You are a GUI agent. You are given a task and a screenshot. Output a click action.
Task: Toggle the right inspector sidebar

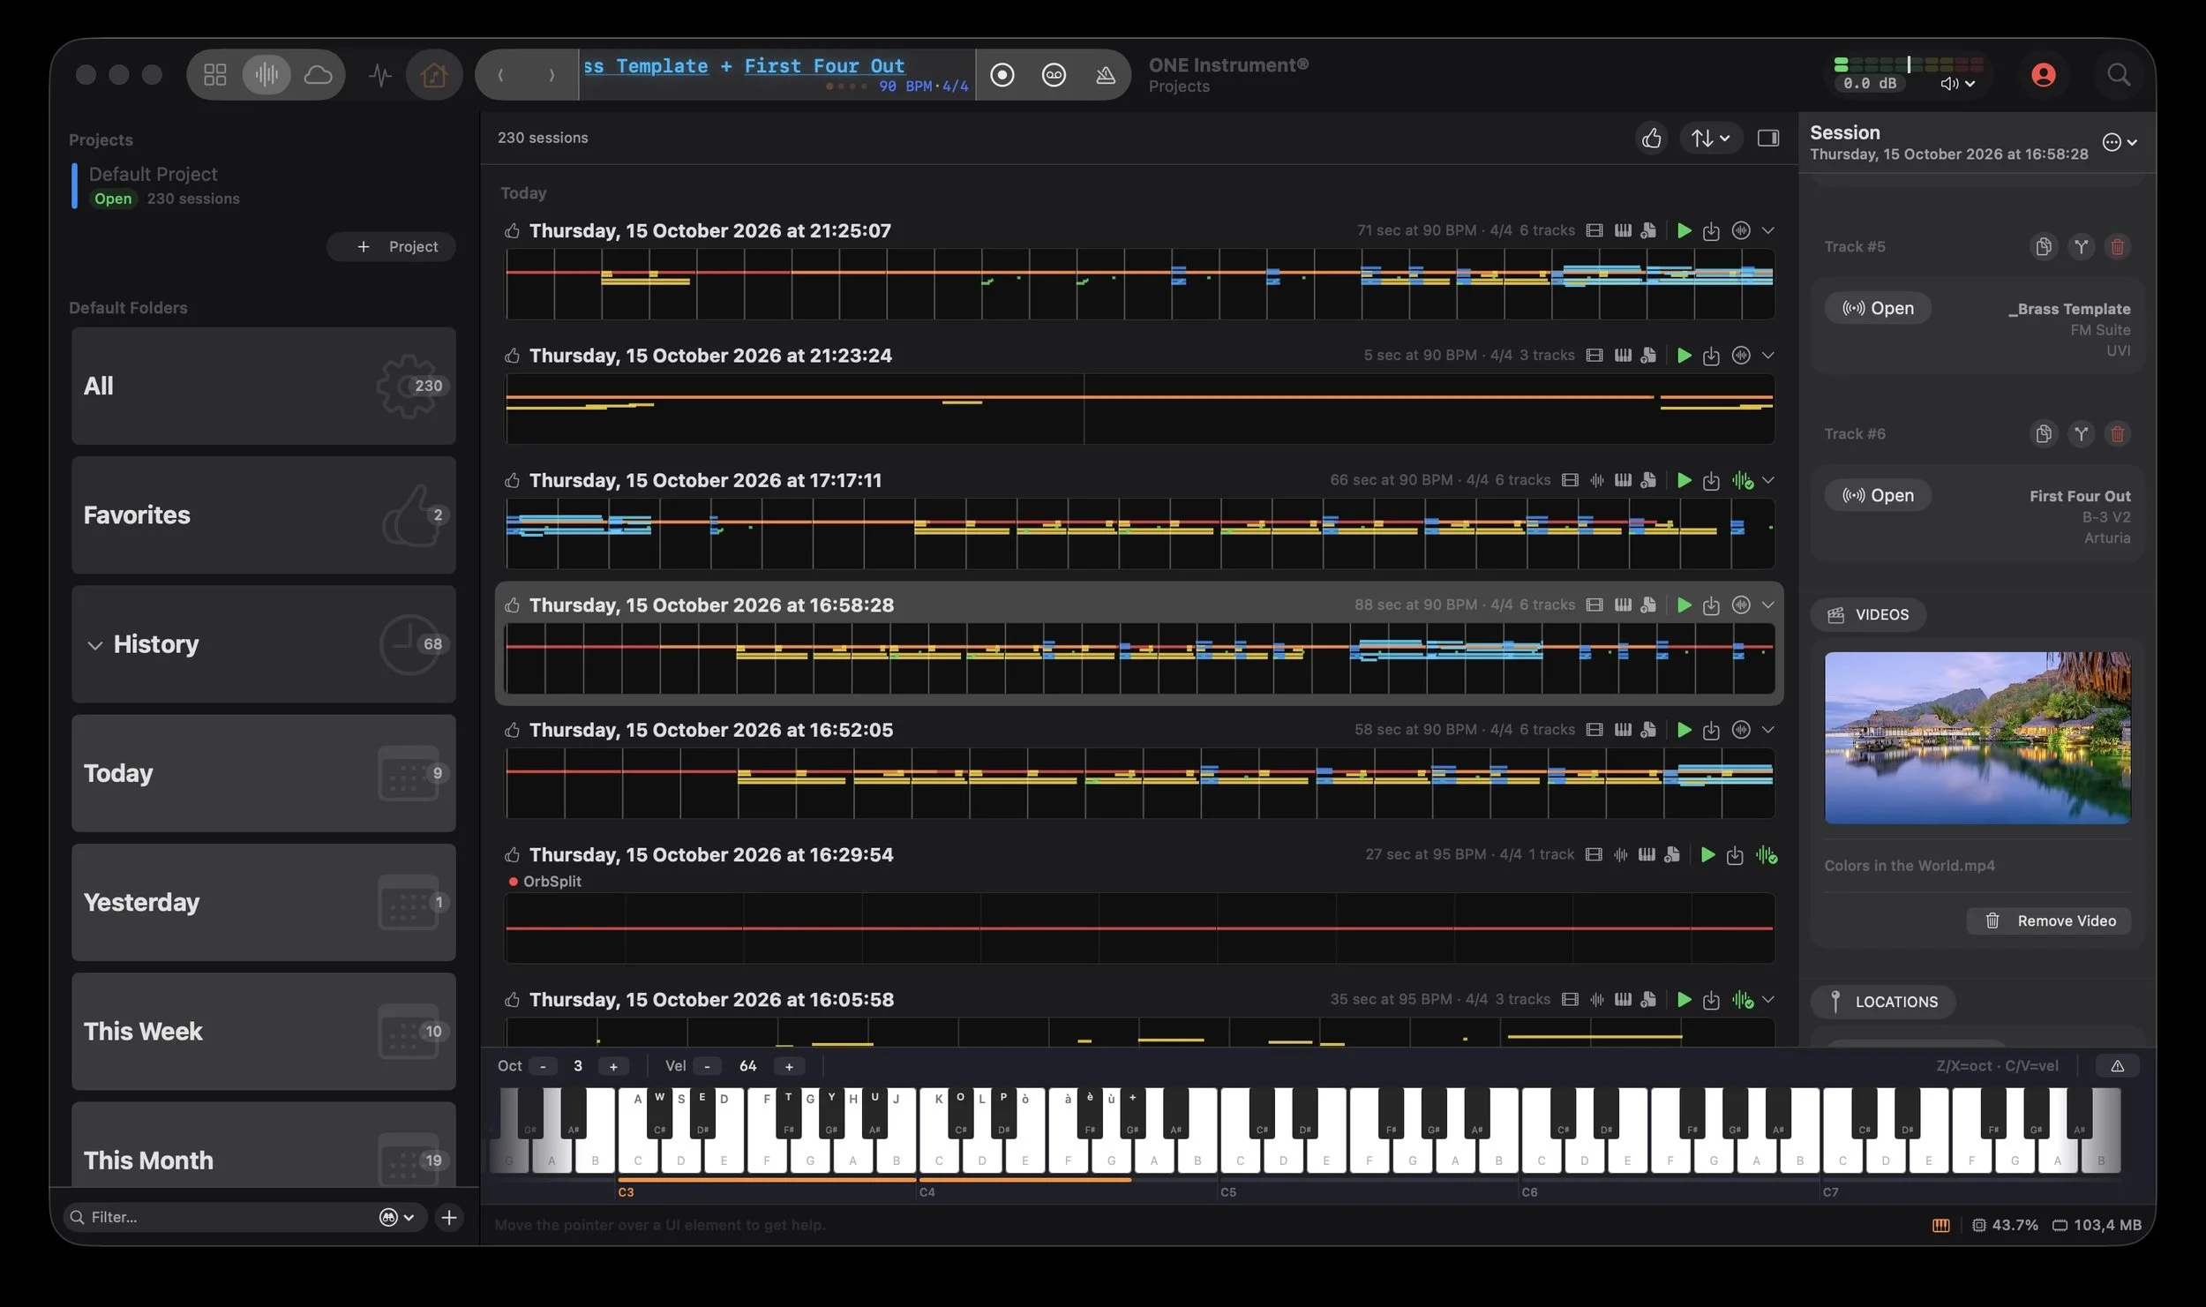click(x=1767, y=139)
